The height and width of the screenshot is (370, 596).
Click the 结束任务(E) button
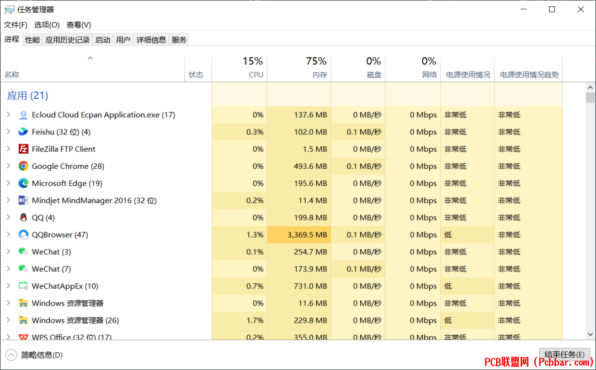(565, 355)
